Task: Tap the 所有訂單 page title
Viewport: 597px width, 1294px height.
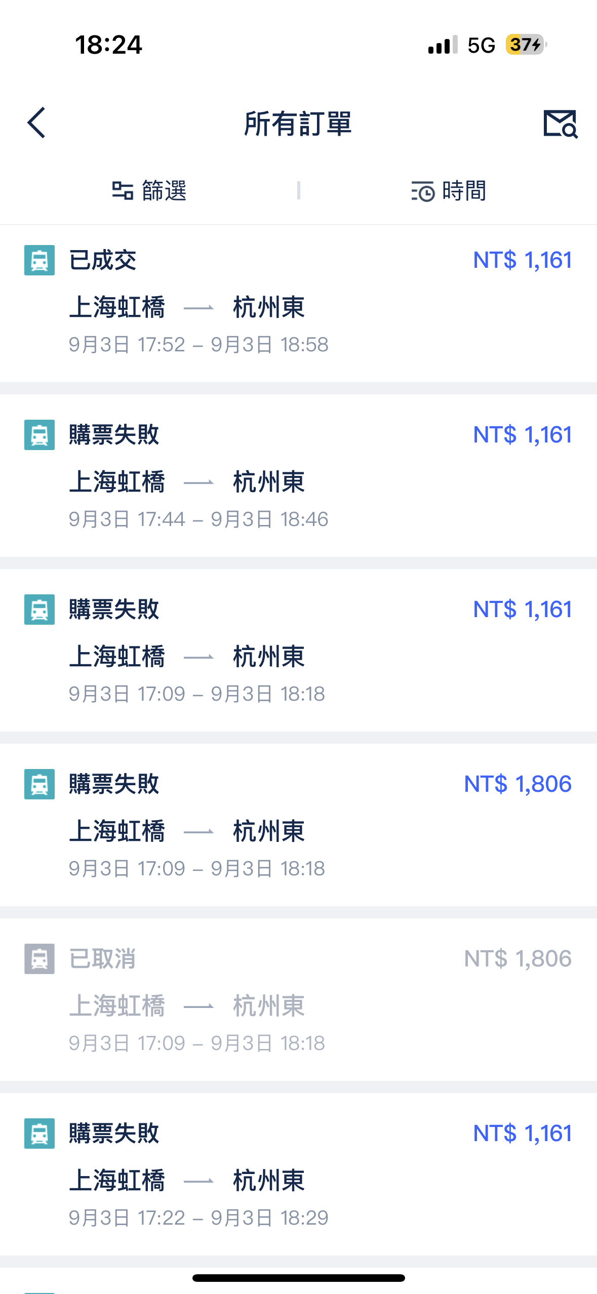Action: [x=298, y=124]
